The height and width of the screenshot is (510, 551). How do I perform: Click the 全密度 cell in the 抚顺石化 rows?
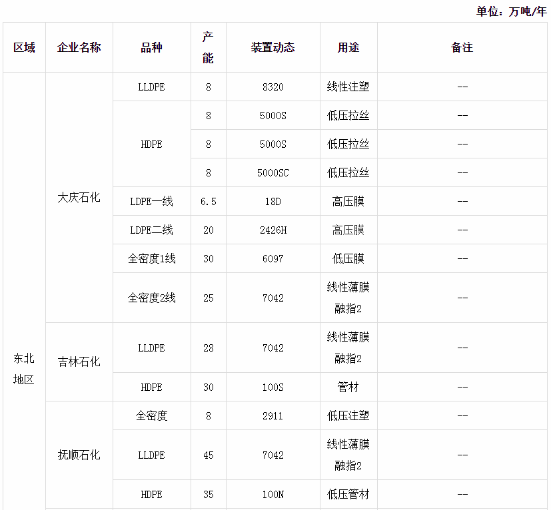click(151, 416)
